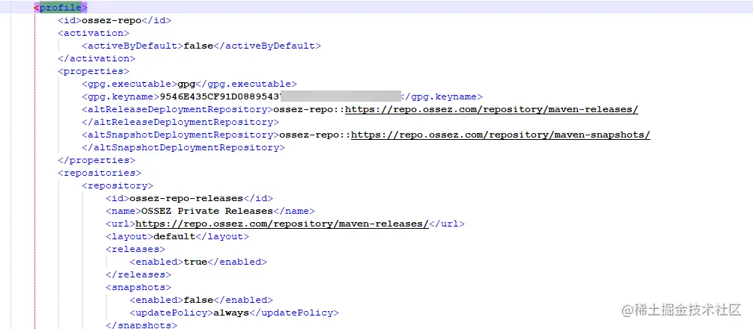Click the updatePolicy always line
Viewport: 753px width, 329px height.
(234, 313)
